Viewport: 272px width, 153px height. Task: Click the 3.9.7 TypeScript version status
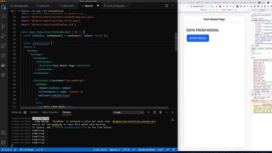[161, 150]
